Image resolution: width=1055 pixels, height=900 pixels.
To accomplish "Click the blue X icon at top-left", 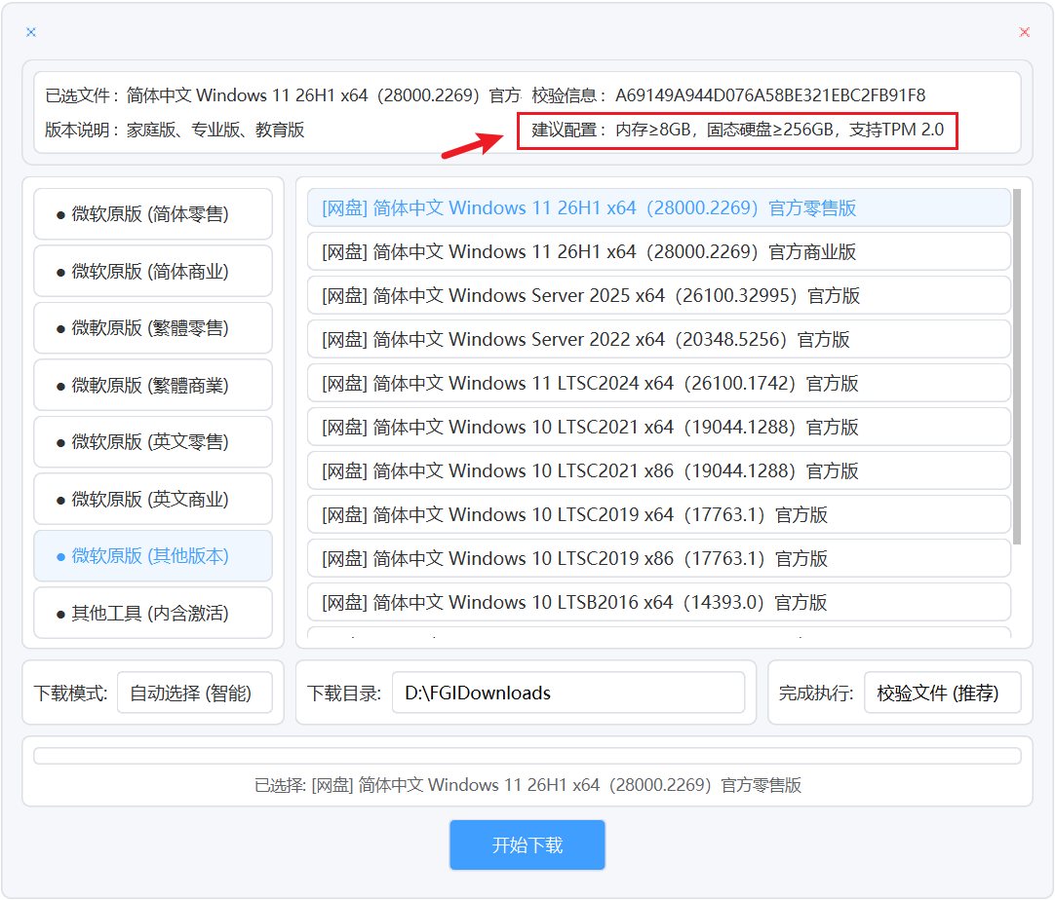I will pyautogui.click(x=31, y=32).
